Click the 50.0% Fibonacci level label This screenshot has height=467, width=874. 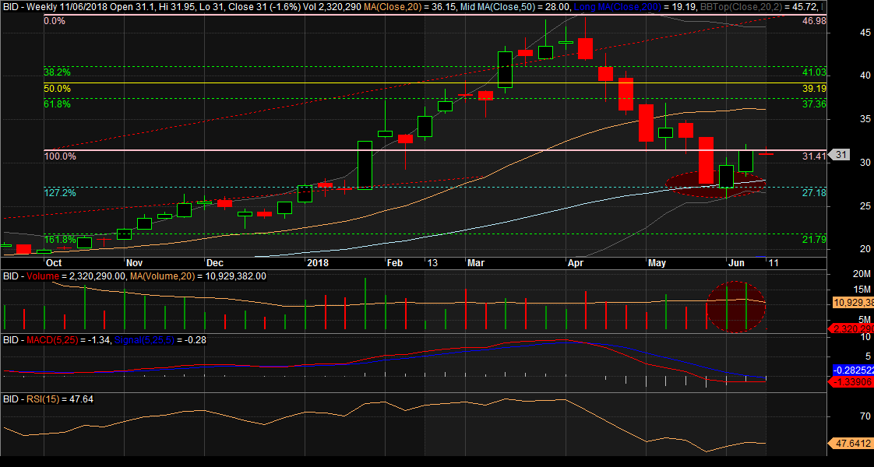point(57,89)
